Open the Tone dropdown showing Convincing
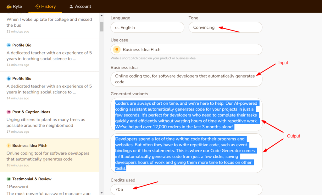 pos(225,27)
